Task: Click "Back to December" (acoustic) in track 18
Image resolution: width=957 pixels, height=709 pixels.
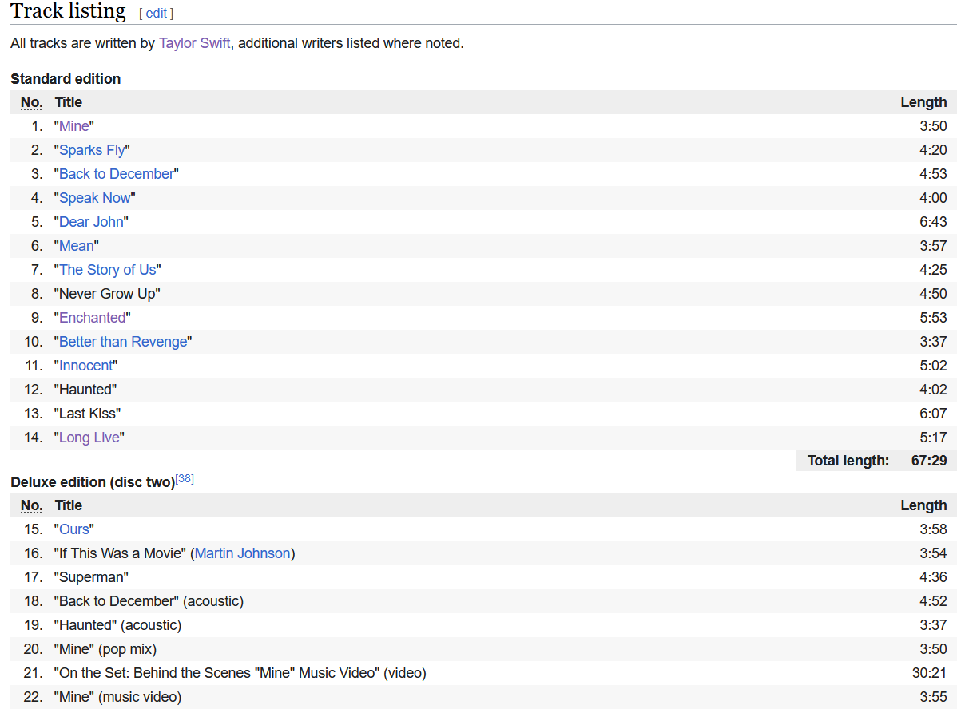Action: coord(149,602)
